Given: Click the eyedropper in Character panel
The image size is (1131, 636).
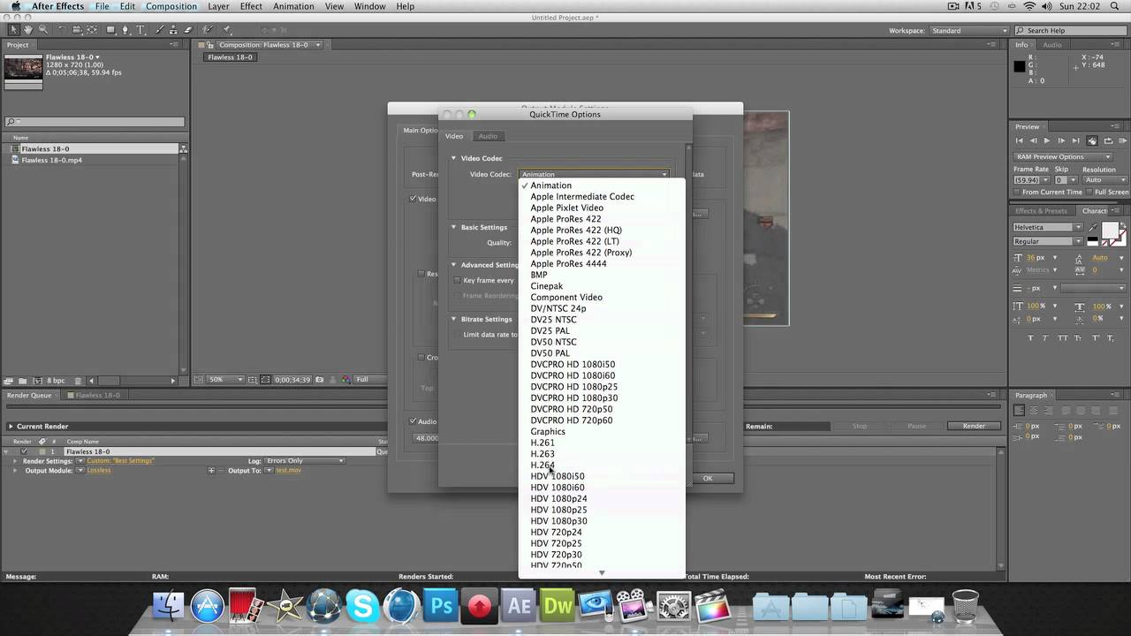Looking at the screenshot, I should pyautogui.click(x=1093, y=228).
